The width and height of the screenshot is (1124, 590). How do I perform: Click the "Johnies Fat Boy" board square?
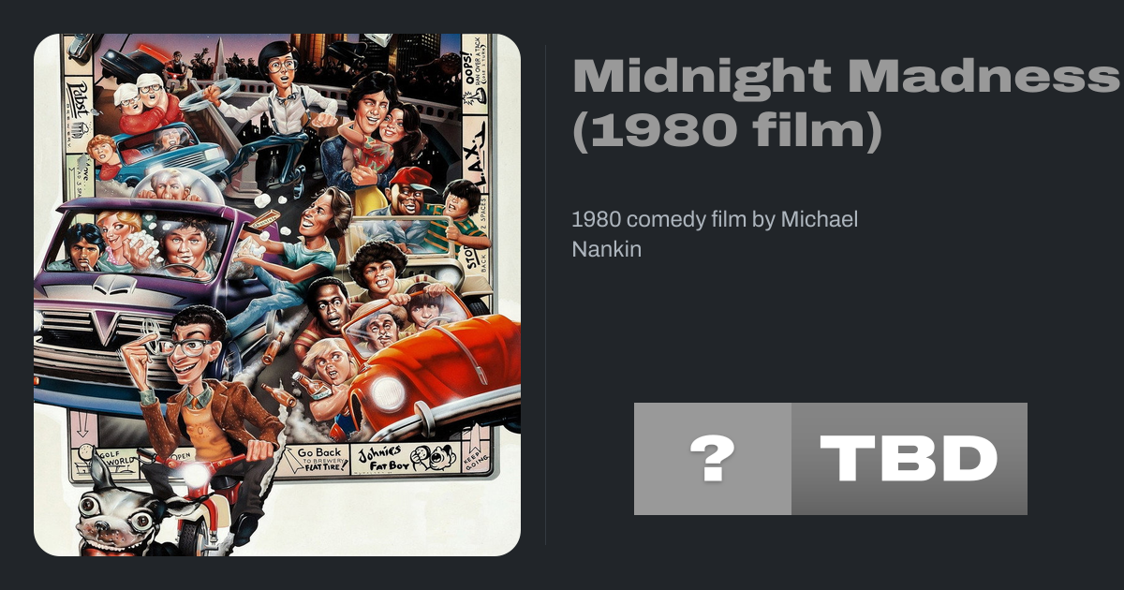pos(398,461)
